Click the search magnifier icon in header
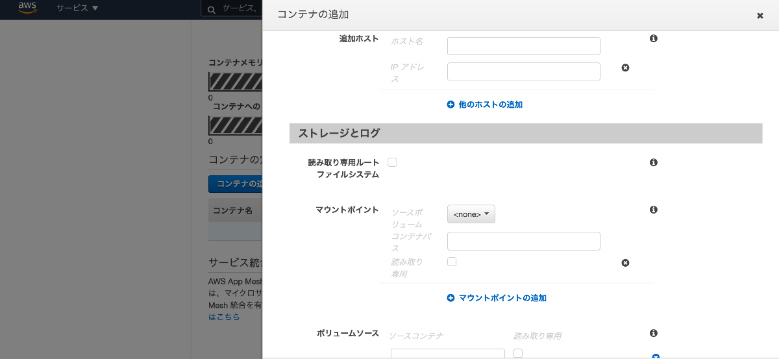 (212, 8)
